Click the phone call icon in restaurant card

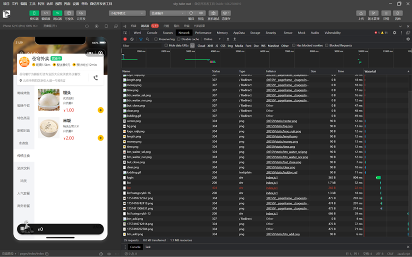(x=96, y=78)
